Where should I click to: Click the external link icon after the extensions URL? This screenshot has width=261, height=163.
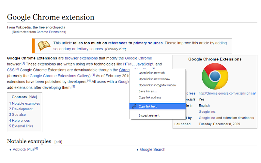point(254,94)
